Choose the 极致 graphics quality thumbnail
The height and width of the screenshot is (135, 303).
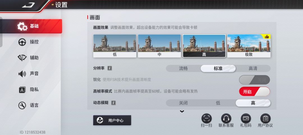249,46
